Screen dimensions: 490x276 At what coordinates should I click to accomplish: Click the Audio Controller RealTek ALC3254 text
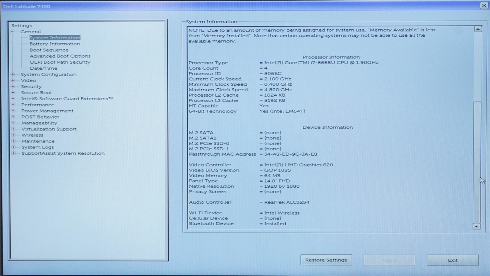(287, 202)
